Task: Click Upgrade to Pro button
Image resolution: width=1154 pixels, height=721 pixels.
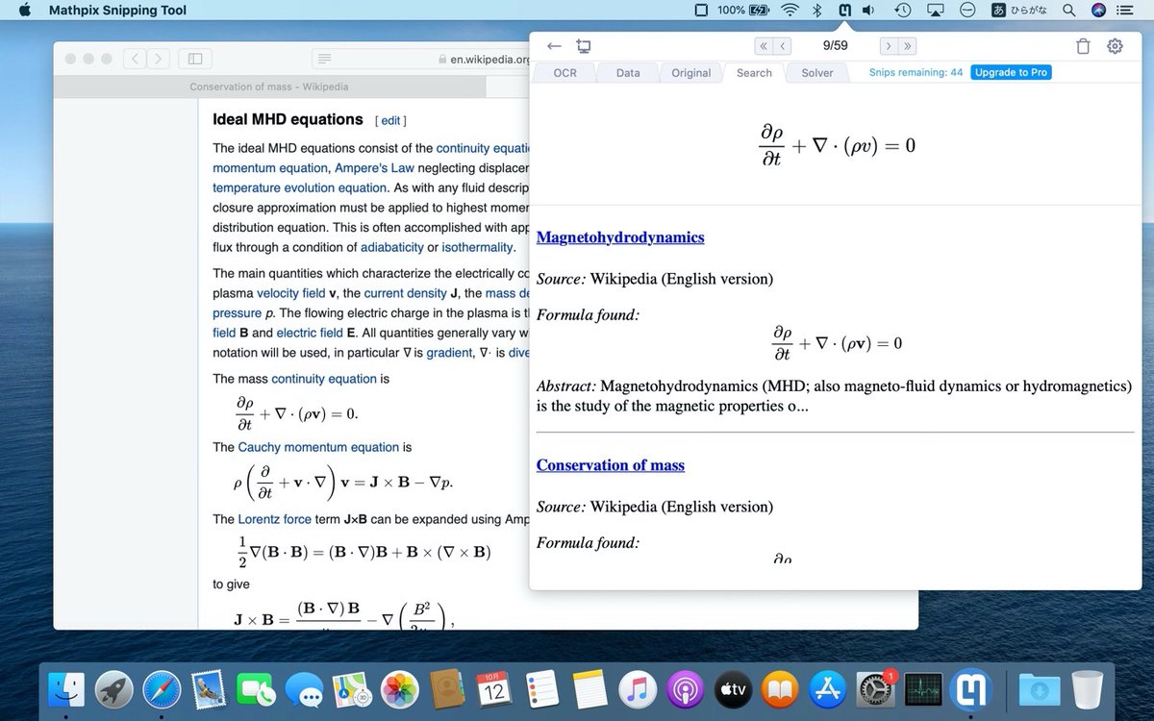Action: [1011, 72]
